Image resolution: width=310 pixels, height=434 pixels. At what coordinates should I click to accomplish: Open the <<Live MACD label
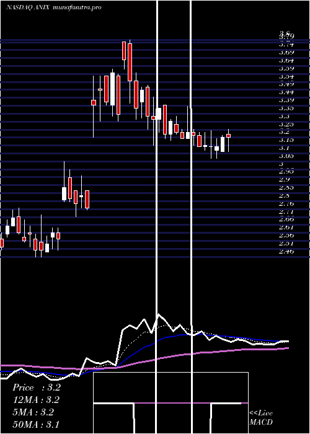click(261, 417)
